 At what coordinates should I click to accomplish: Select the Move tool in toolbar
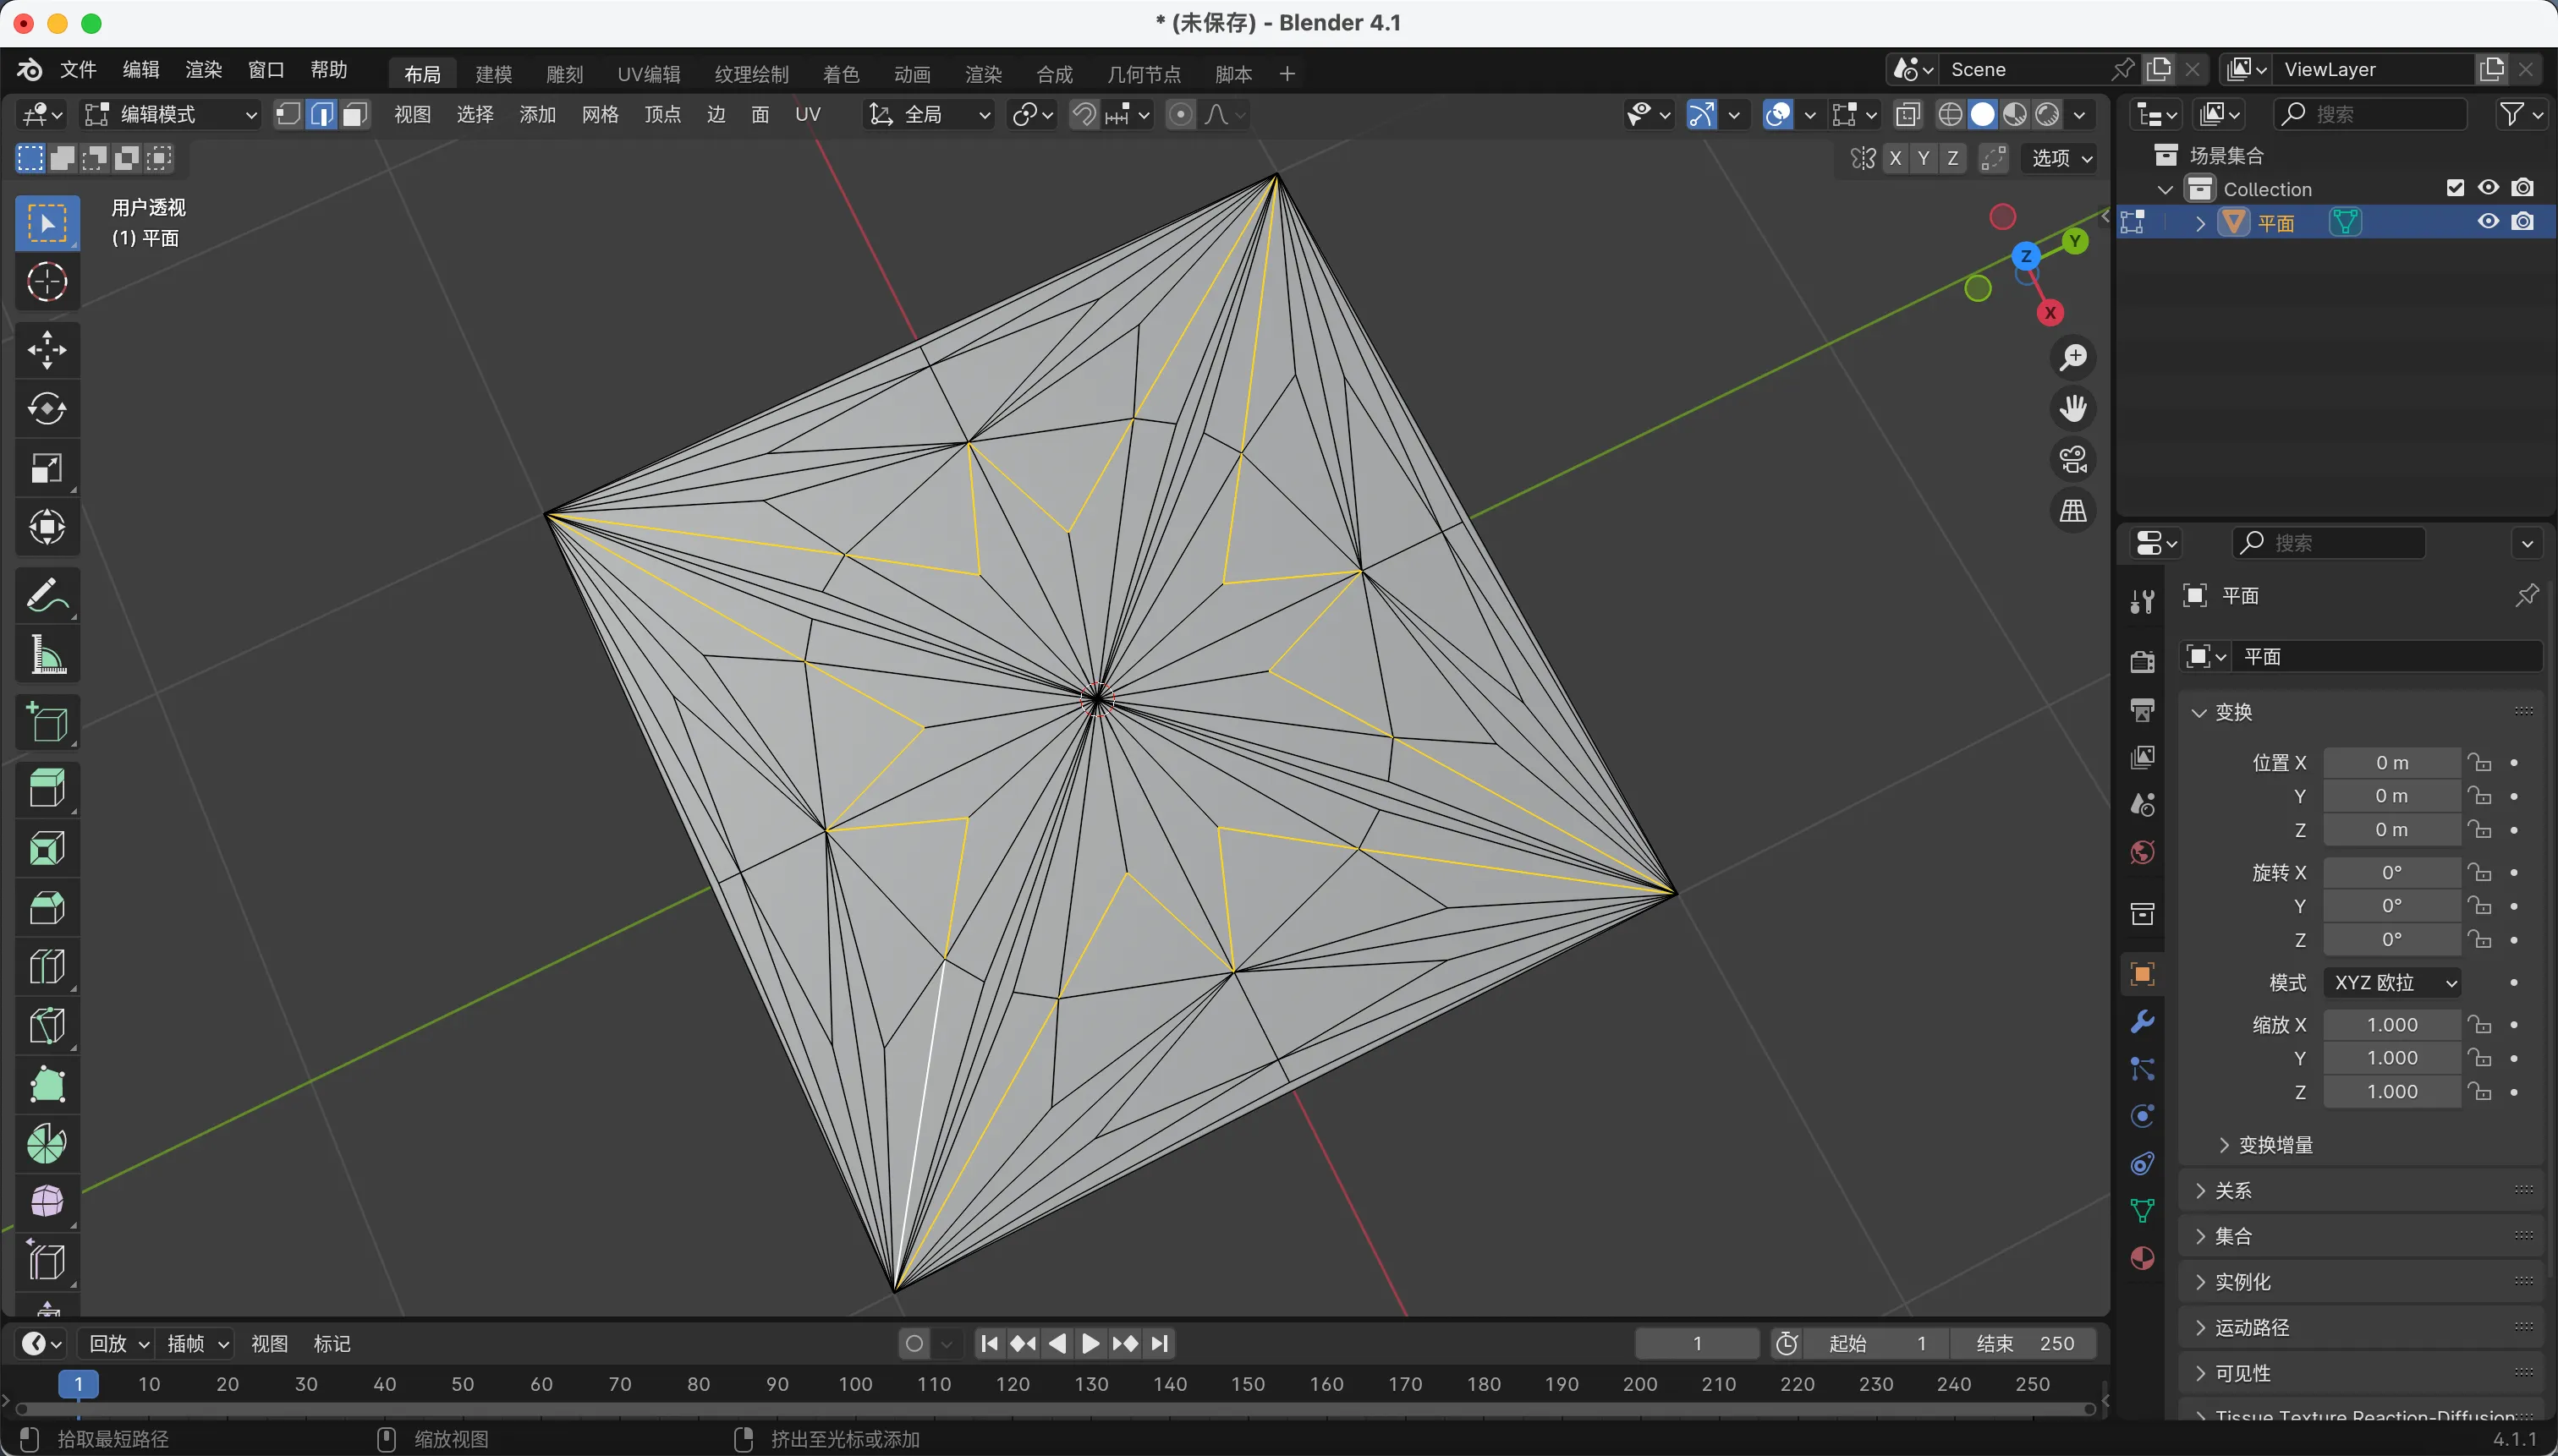pyautogui.click(x=46, y=350)
